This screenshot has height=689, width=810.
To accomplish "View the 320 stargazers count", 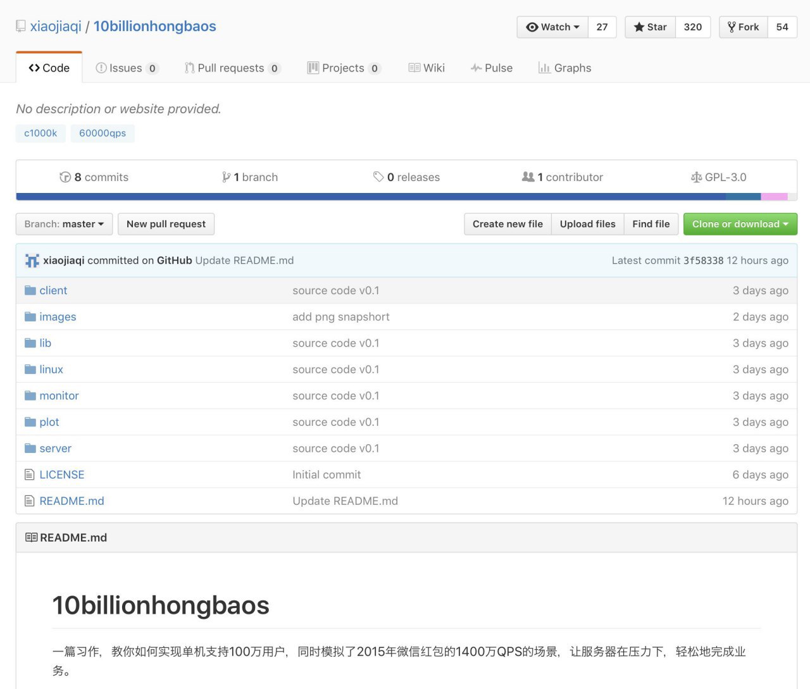I will 693,27.
